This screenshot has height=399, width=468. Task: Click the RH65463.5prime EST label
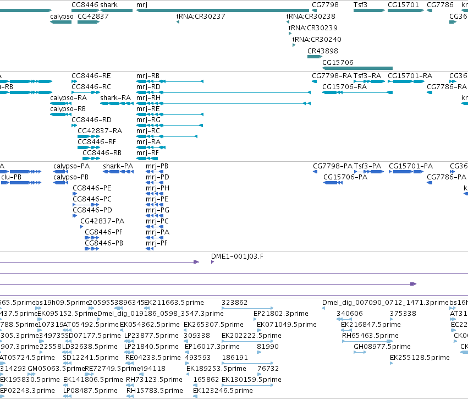coord(370,336)
